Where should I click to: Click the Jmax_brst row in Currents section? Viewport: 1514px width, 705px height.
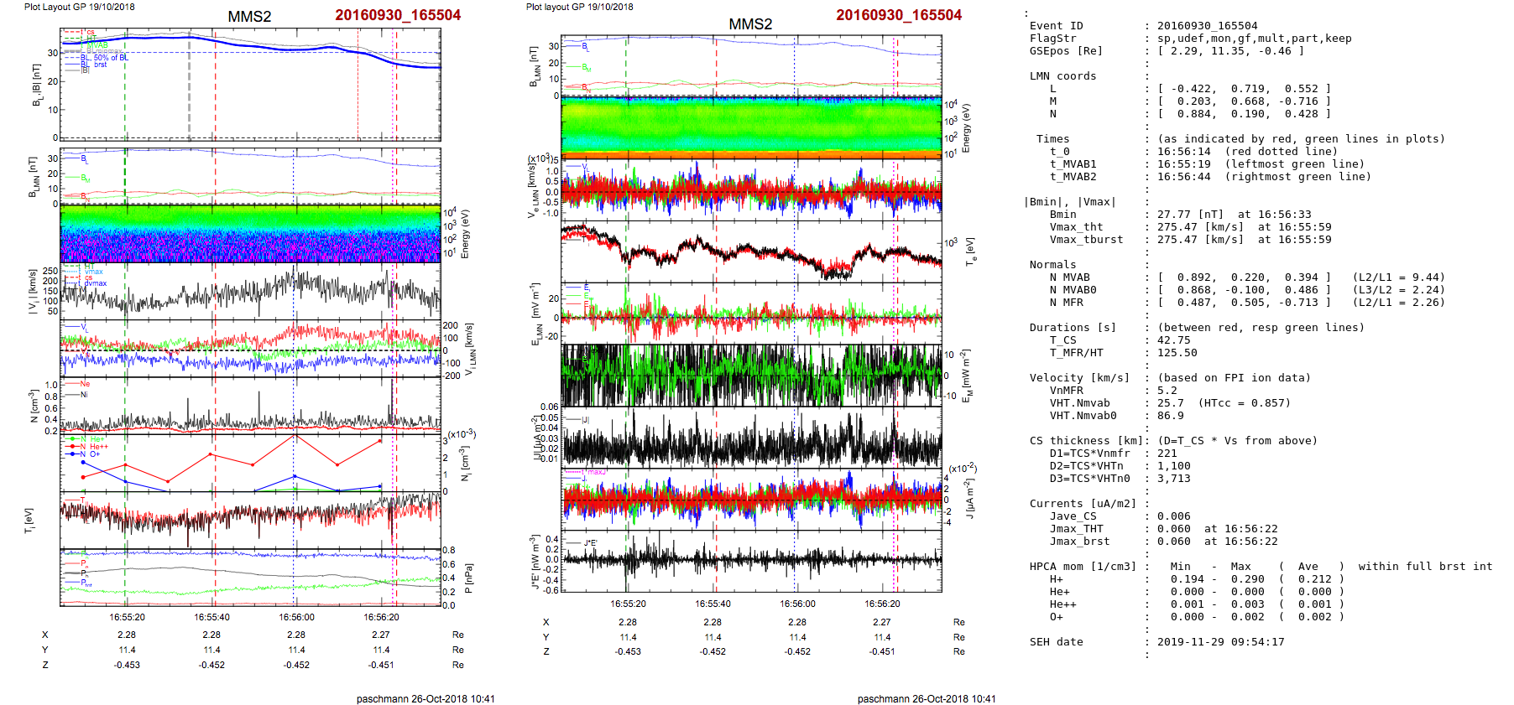click(x=1079, y=542)
